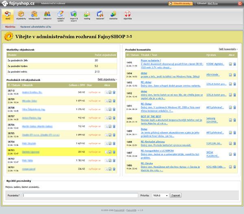
Task: Open the "nápověda" help lifebuoy icon
Action: (x=128, y=15)
